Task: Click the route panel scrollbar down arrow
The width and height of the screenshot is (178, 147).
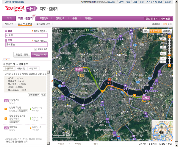Action: pos(48,143)
